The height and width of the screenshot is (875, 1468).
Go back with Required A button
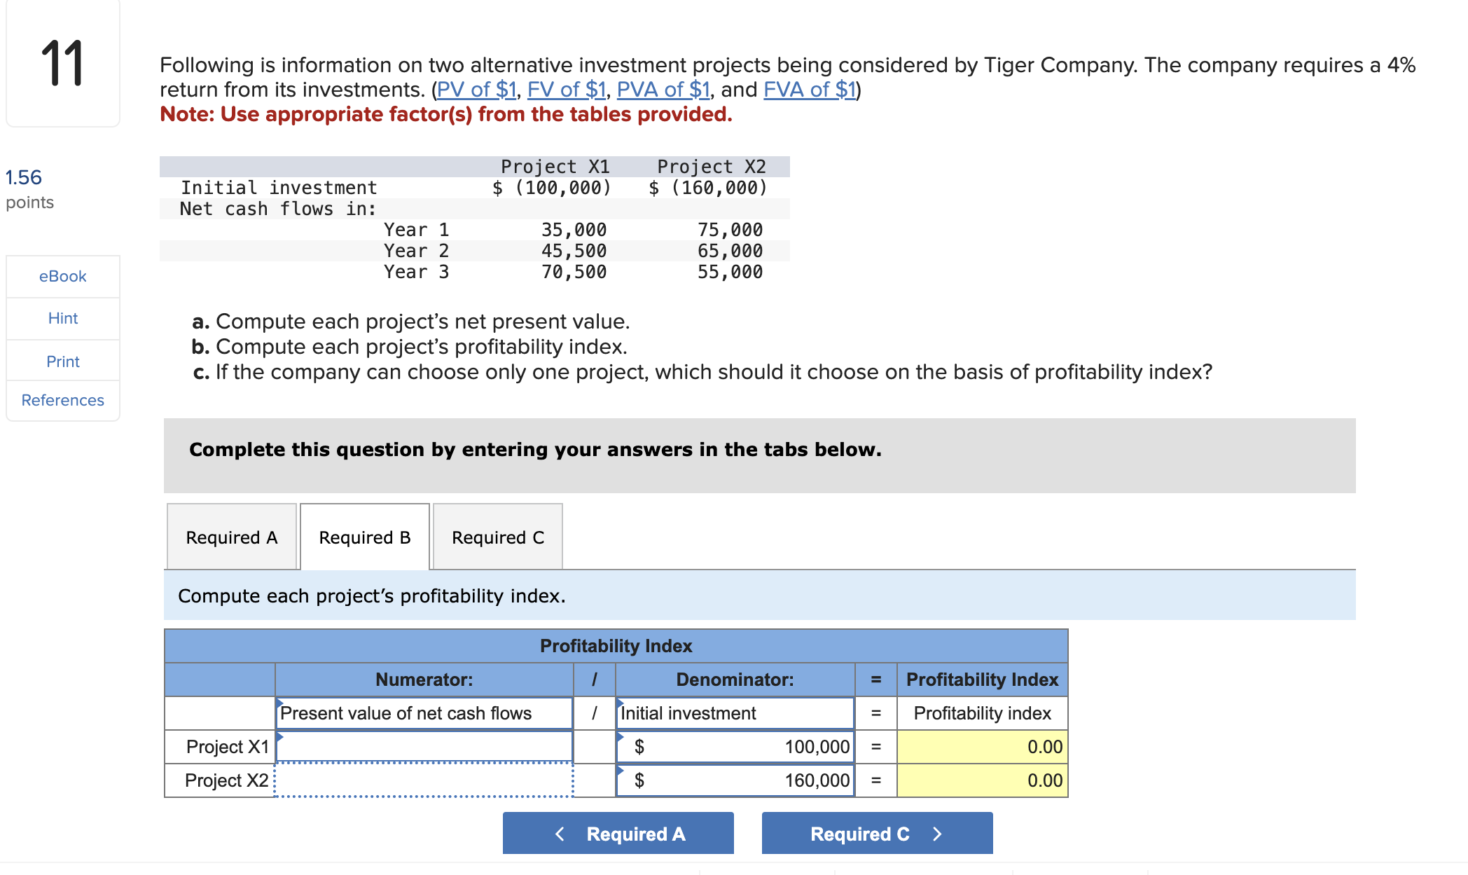[618, 834]
